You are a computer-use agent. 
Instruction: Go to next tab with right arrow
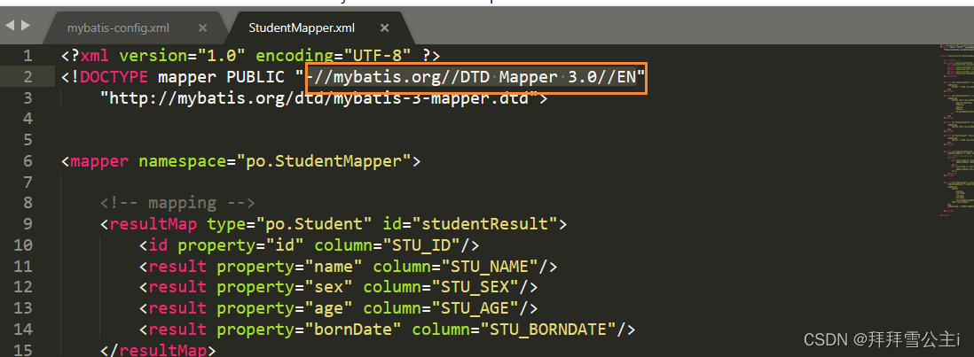pos(25,26)
